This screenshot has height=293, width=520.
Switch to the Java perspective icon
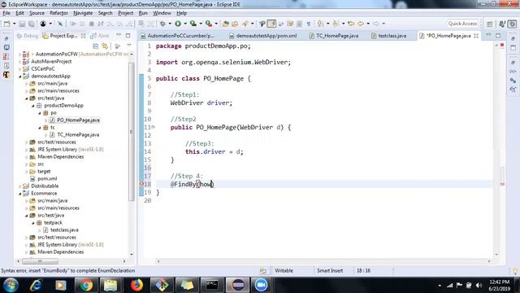[502, 24]
